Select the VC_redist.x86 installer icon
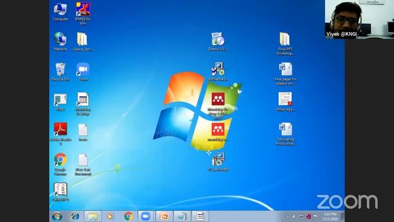The width and height of the screenshot is (394, 222). pos(218,162)
